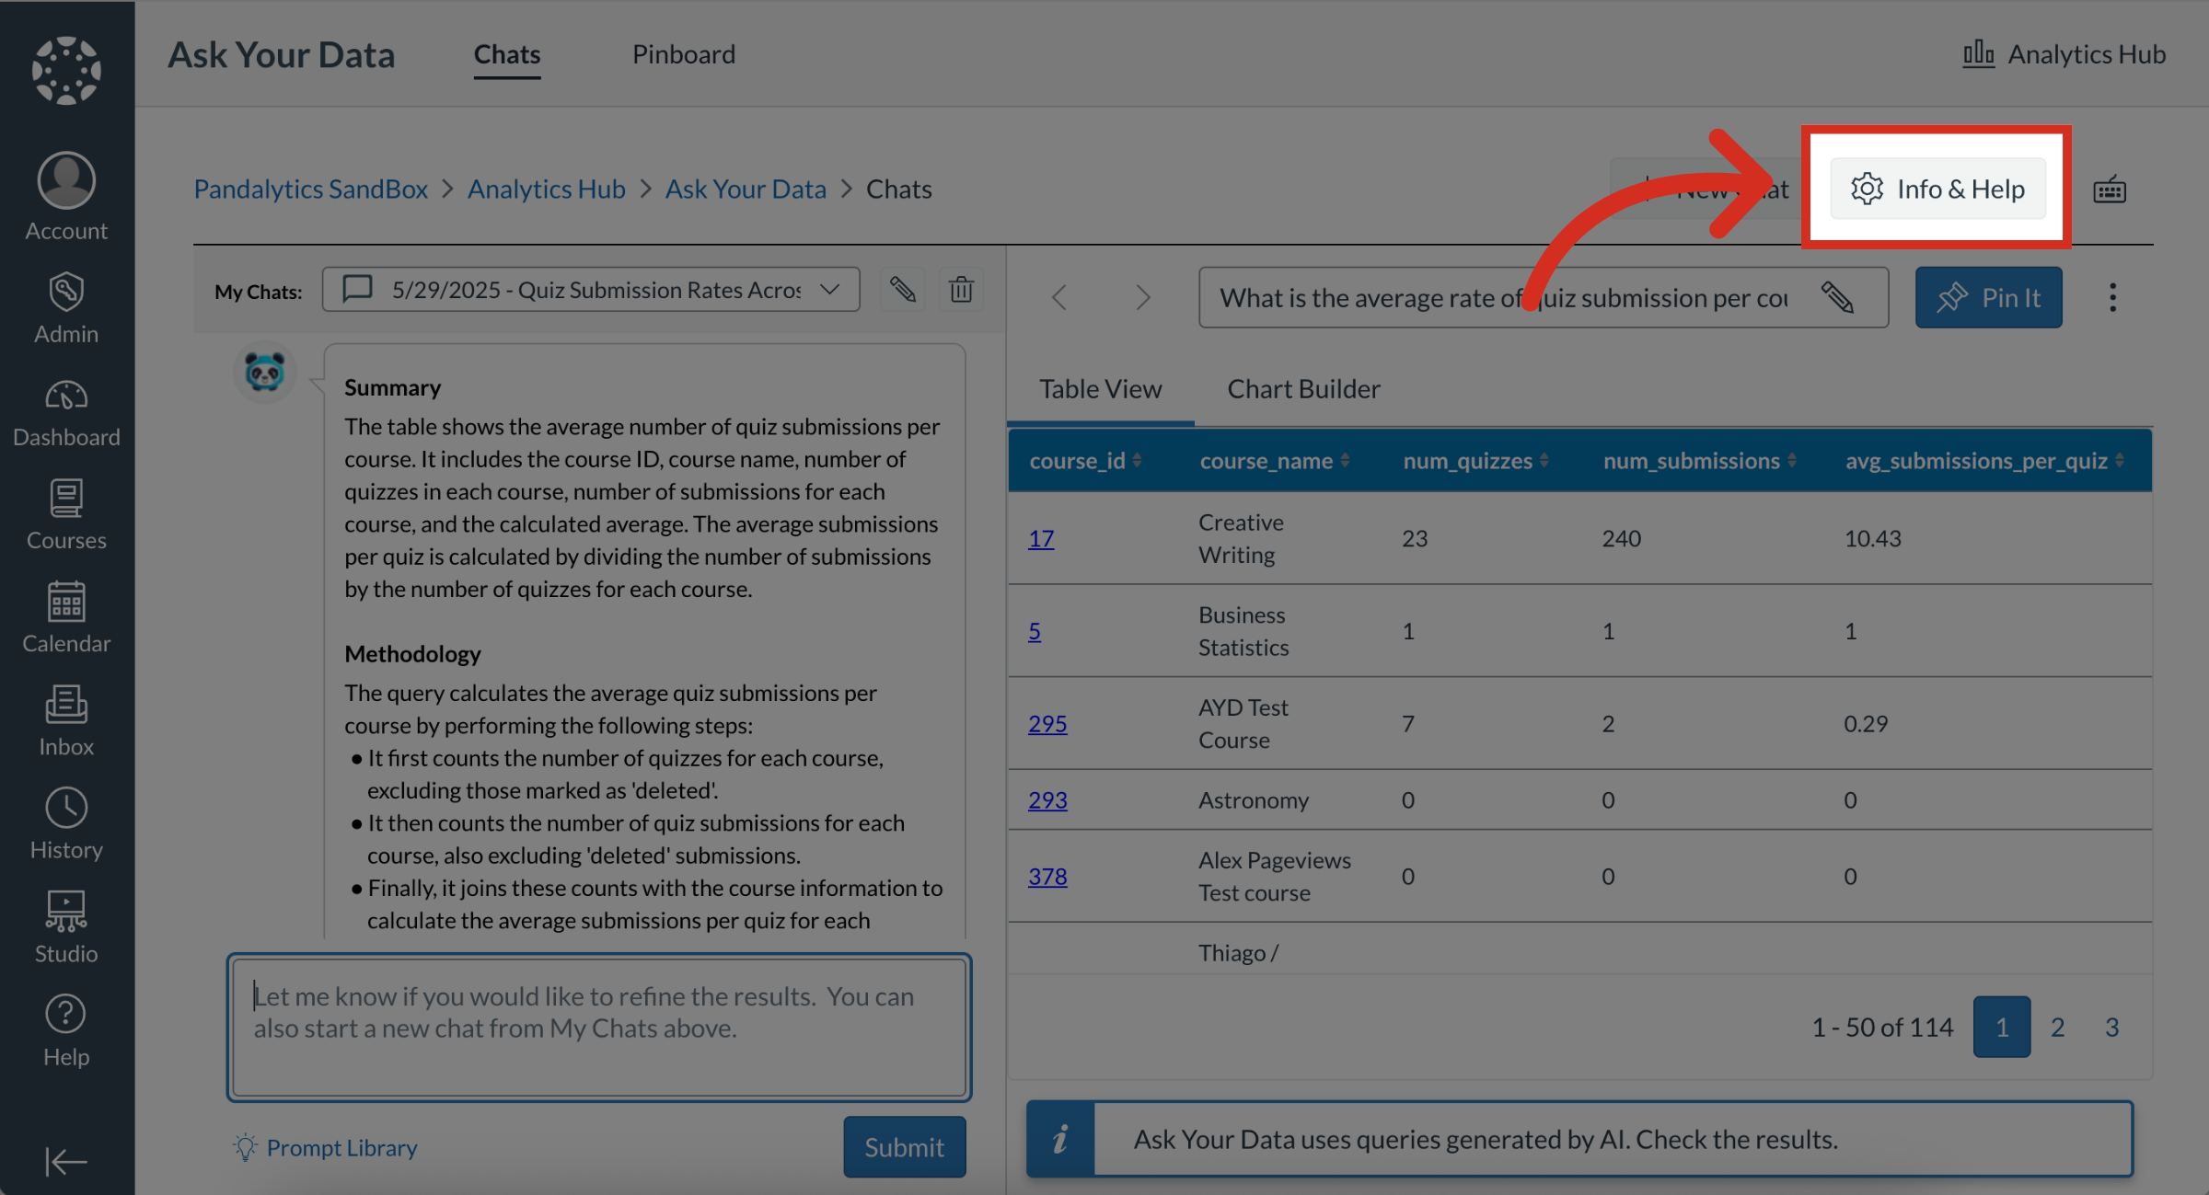Rename chat with the pencil icon
Screen dimensions: 2209x1195
902,290
